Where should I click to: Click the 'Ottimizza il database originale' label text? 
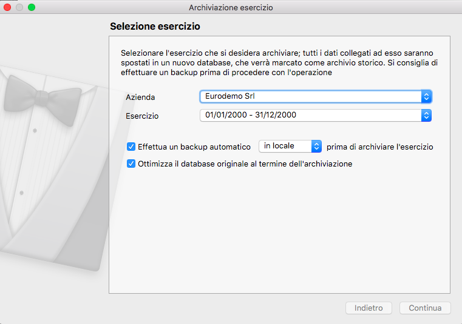point(245,164)
